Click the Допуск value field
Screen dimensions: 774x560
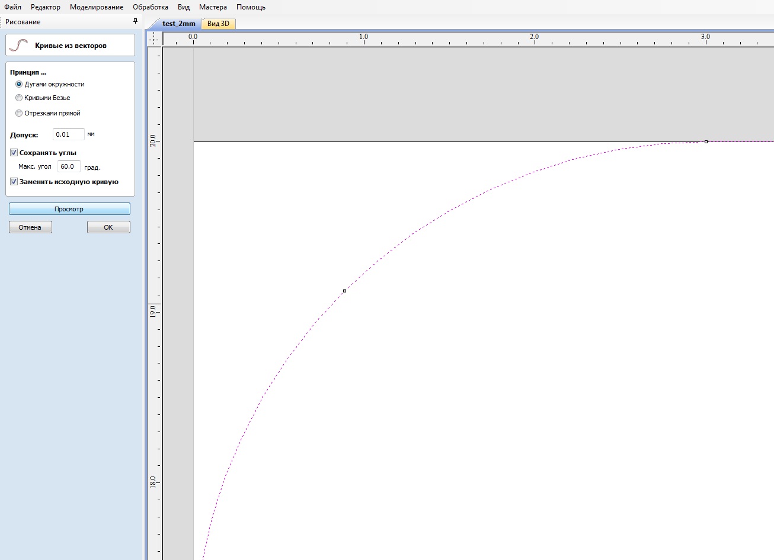tap(68, 134)
